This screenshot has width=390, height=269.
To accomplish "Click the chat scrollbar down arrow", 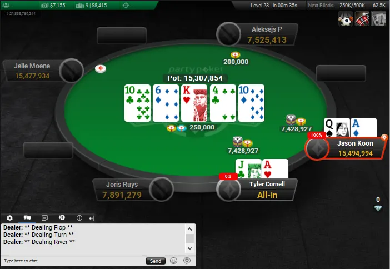I will click(190, 248).
